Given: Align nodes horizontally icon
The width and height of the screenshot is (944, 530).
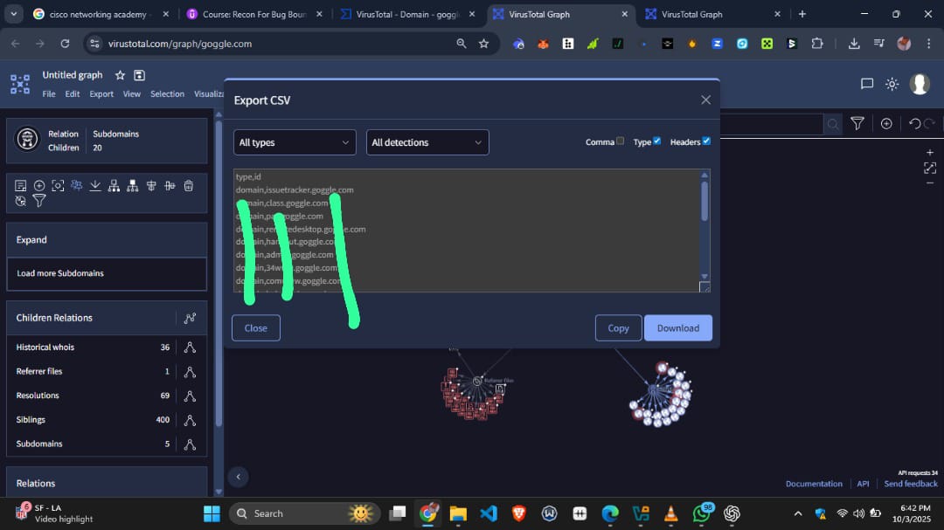Looking at the screenshot, I should pyautogui.click(x=170, y=186).
